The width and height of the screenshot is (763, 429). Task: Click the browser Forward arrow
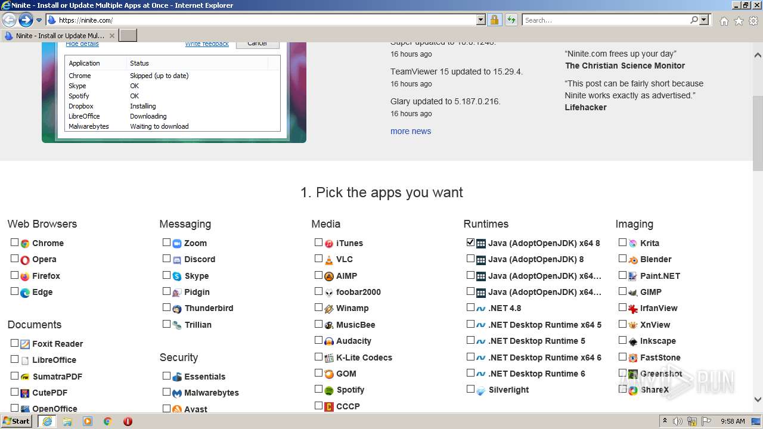[26, 20]
